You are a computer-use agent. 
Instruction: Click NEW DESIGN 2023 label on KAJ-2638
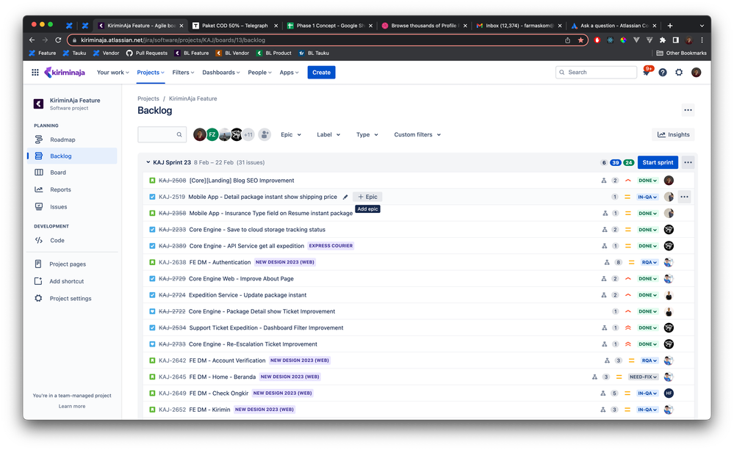[x=284, y=262]
